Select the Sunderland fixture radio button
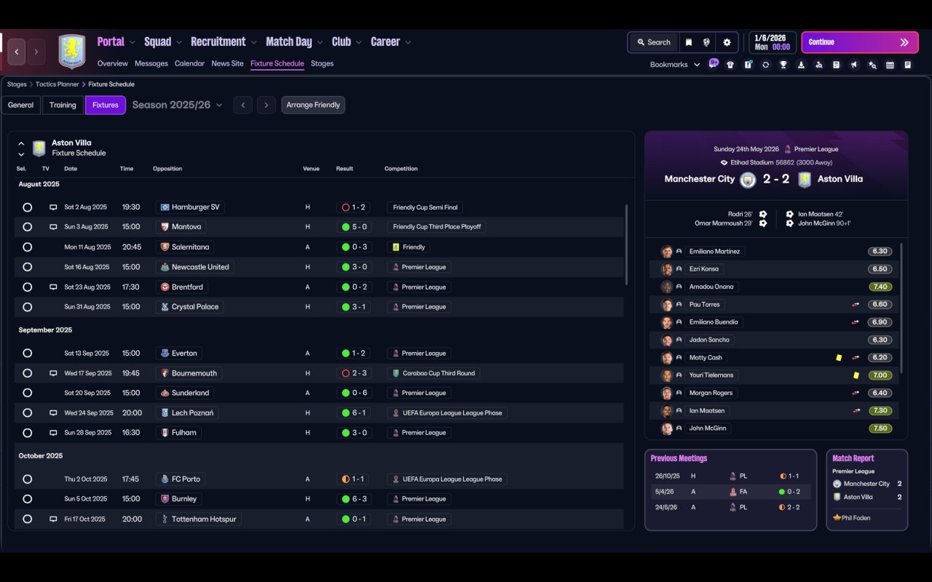 tap(27, 393)
